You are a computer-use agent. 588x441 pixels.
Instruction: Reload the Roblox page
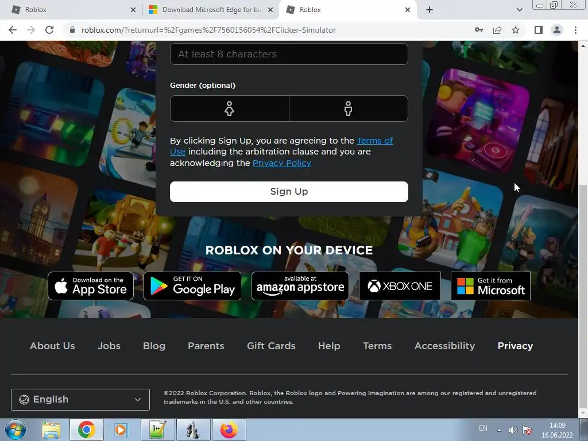click(x=49, y=30)
